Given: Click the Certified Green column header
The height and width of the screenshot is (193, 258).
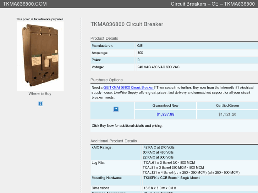Looking at the screenshot, I should click(227, 106).
